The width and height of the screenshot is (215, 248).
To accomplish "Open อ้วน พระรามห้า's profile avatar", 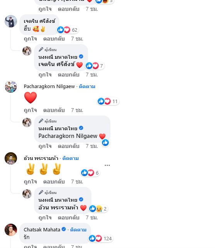I will click(11, 158).
